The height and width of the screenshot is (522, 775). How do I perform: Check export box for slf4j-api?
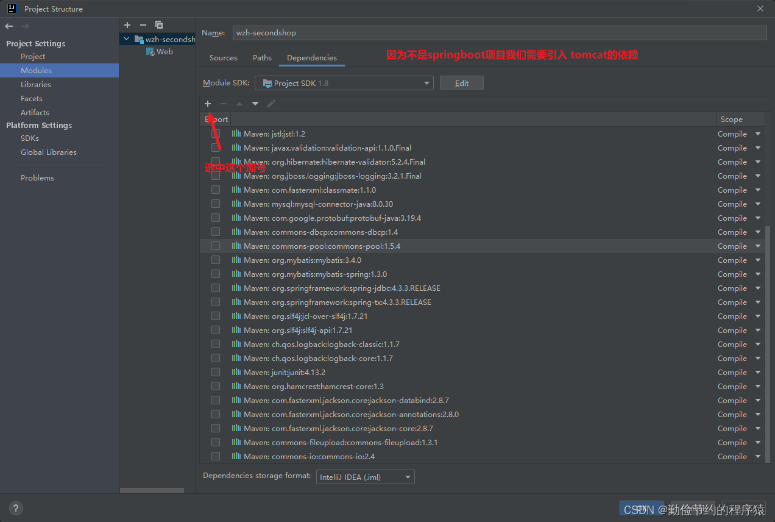[x=216, y=330]
